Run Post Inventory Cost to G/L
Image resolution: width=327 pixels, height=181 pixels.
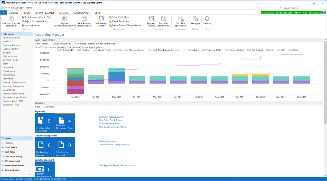tap(36, 17)
